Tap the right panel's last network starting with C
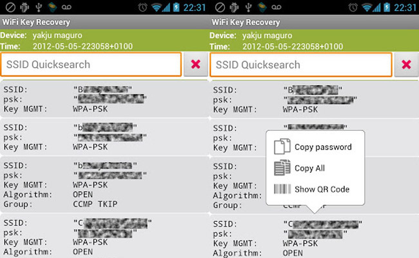419x258 pixels. (x=315, y=236)
